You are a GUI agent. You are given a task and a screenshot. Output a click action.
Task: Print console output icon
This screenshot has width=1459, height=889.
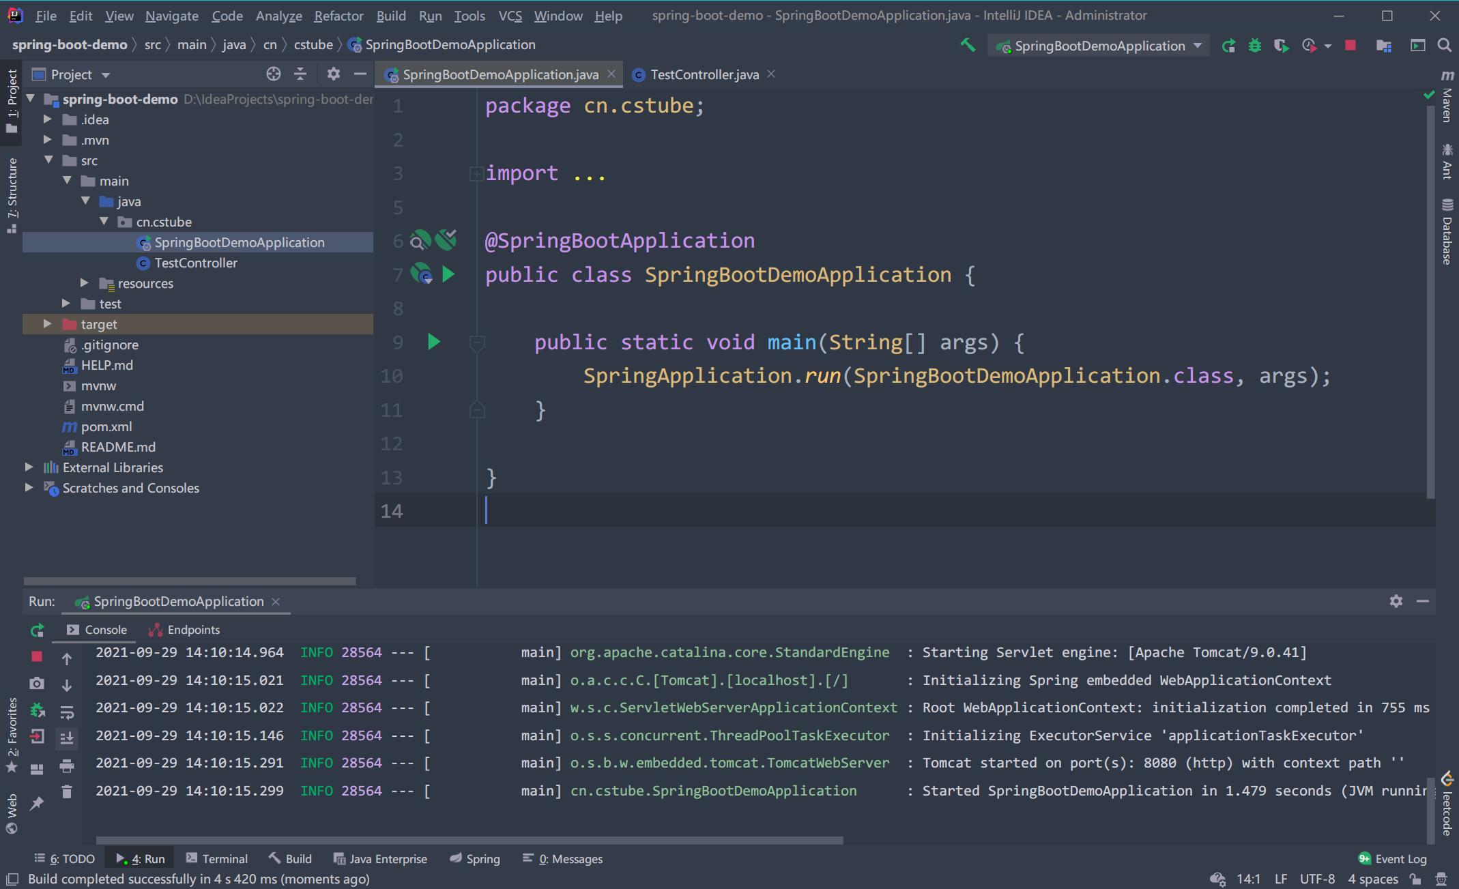[67, 766]
